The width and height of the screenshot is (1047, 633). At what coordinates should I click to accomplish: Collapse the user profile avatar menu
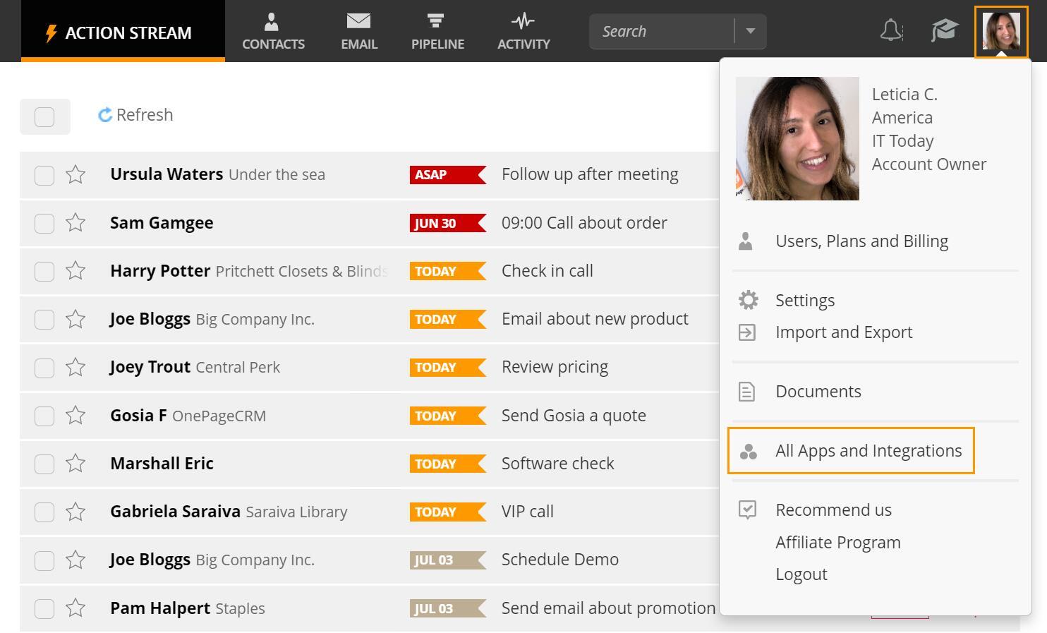pyautogui.click(x=1000, y=32)
